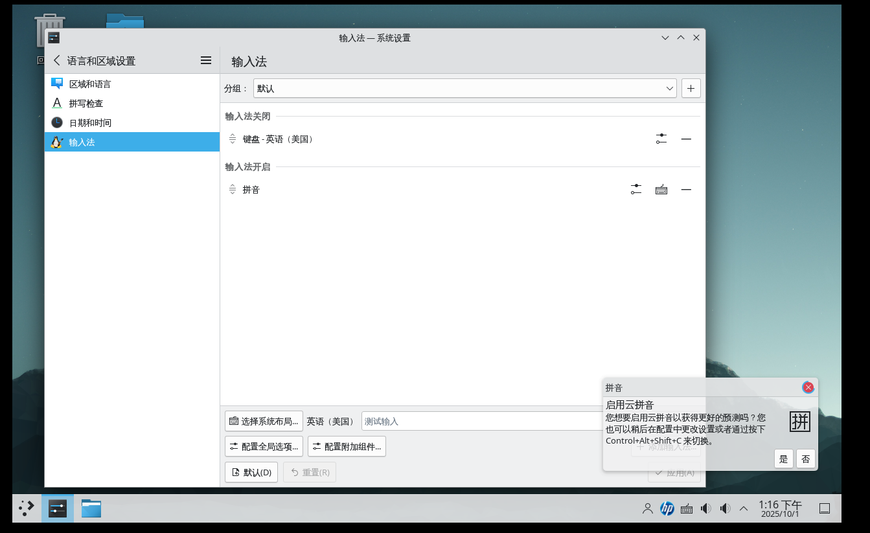Select 日期和时间 in the sidebar
This screenshot has width=870, height=533.
click(x=89, y=122)
